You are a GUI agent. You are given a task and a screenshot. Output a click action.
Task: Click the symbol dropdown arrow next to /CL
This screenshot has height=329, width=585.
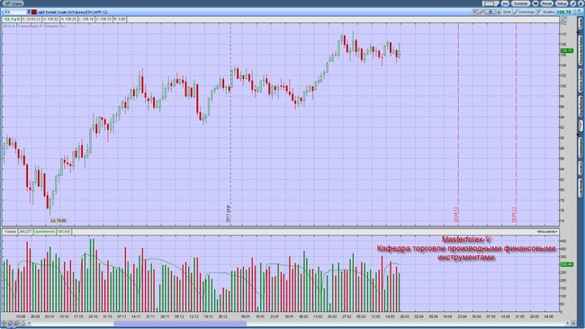[x=29, y=12]
